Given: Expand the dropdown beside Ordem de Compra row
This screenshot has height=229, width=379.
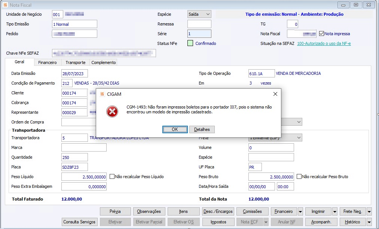Looking at the screenshot, I should tap(299, 122).
